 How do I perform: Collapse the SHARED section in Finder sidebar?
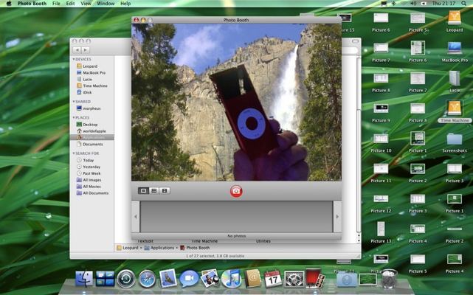74,102
